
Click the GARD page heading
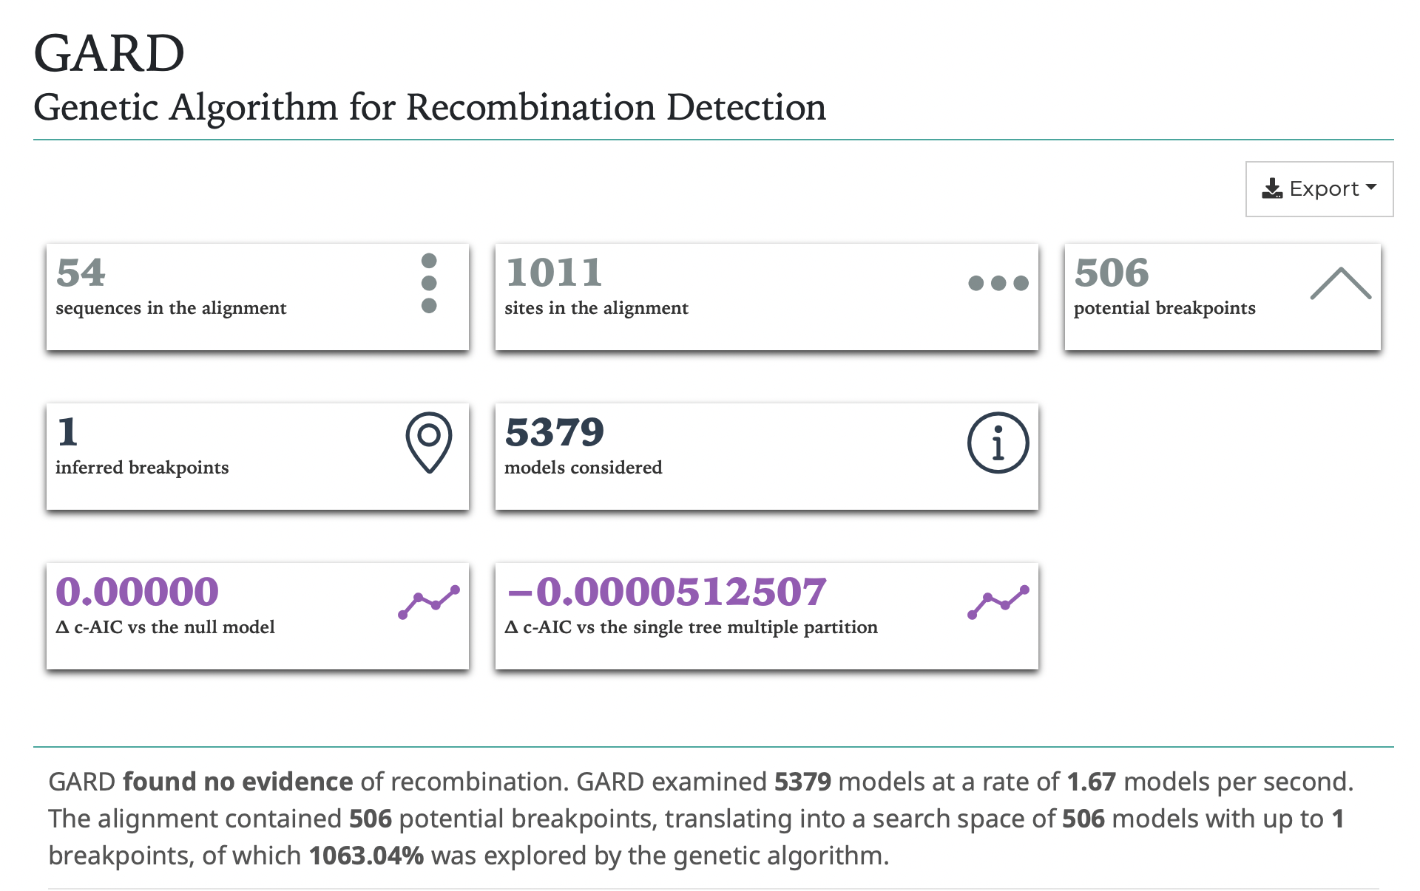(109, 54)
